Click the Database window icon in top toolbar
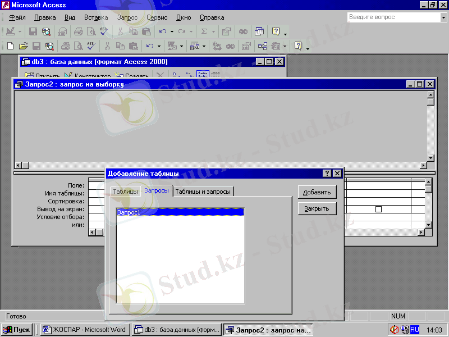 [x=259, y=32]
